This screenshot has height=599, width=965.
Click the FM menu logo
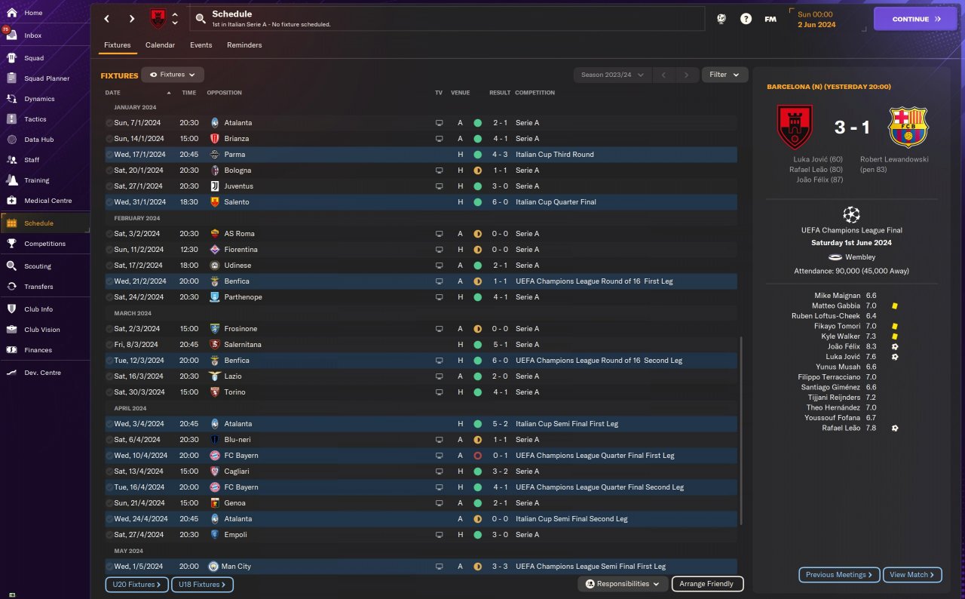[x=770, y=19]
